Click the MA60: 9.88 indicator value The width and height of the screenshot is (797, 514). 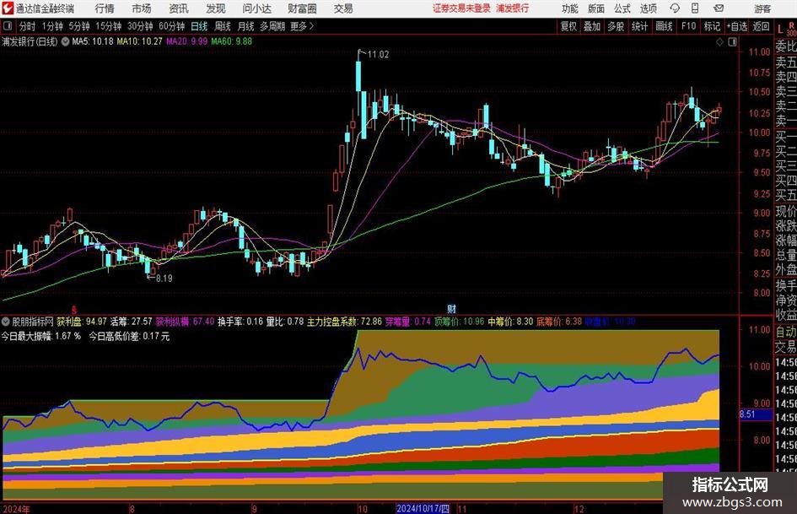click(232, 41)
